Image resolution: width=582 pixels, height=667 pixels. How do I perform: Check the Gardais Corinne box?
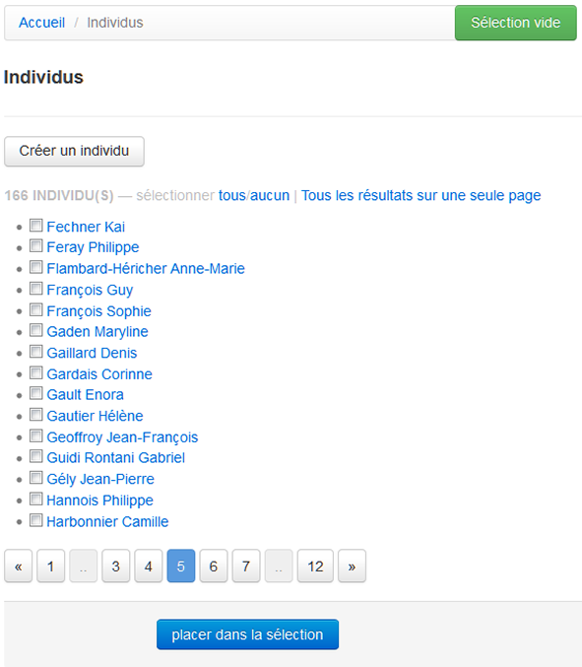(x=36, y=372)
